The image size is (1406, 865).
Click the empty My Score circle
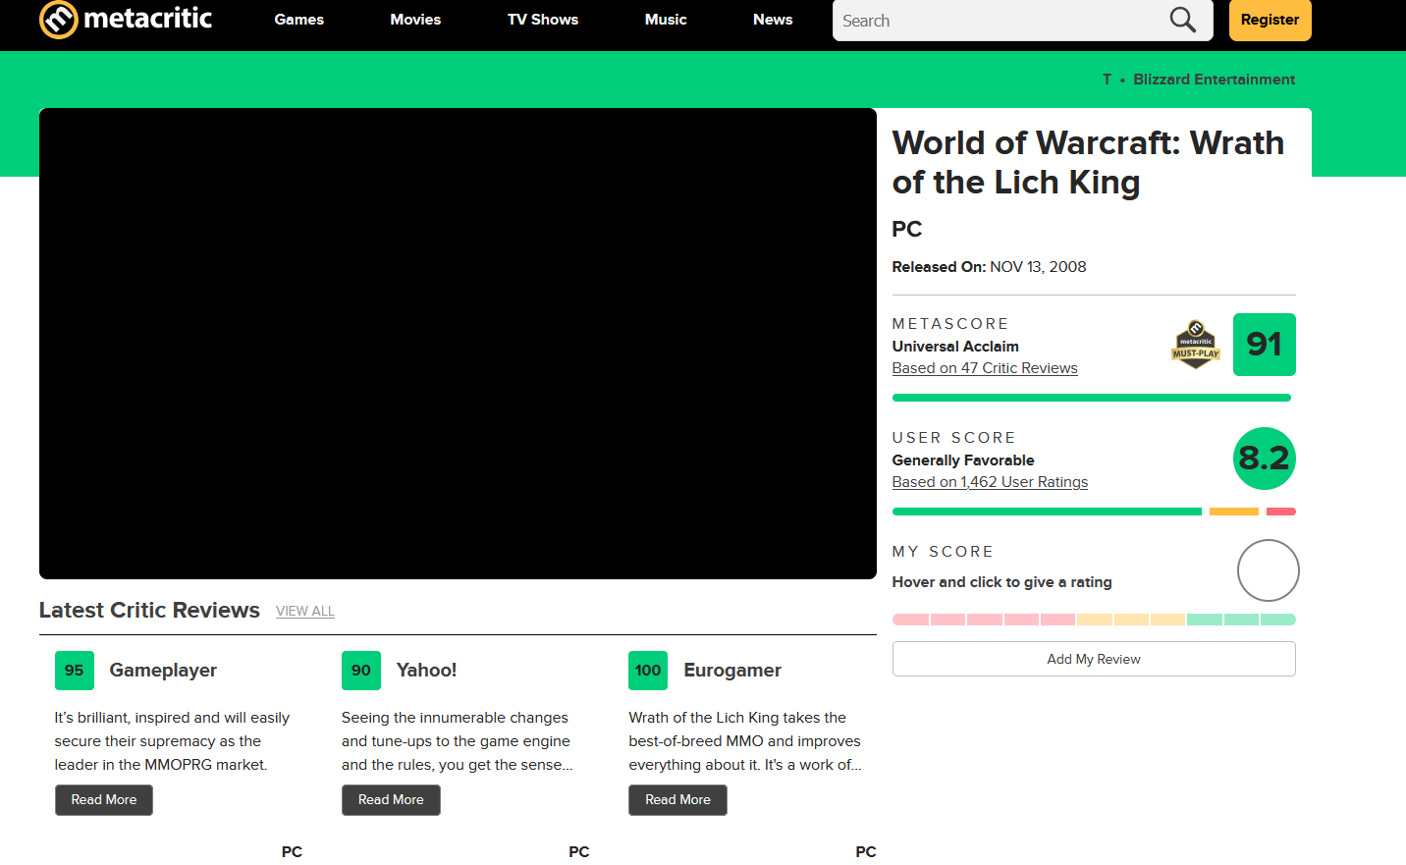[x=1268, y=570]
